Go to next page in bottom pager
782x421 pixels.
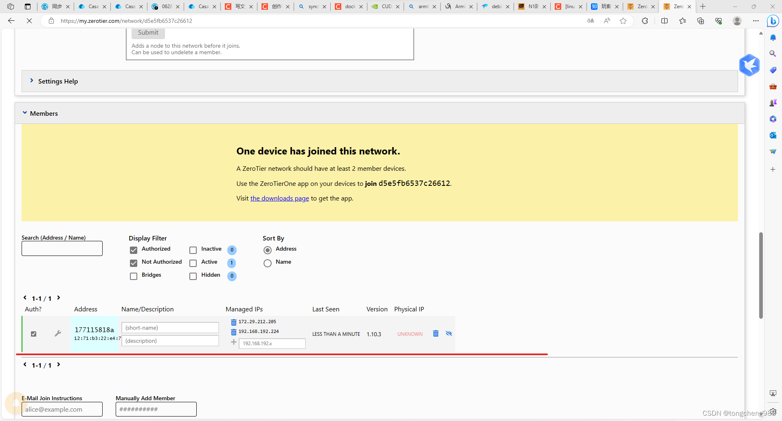59,365
